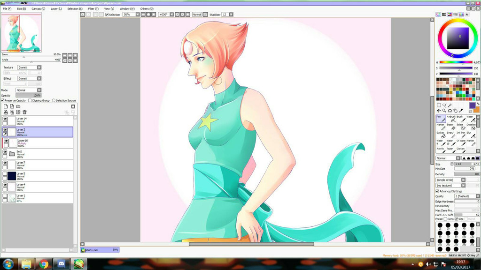This screenshot has height=270, width=481.
Task: Select the Crayon tool
Action: tap(461, 150)
